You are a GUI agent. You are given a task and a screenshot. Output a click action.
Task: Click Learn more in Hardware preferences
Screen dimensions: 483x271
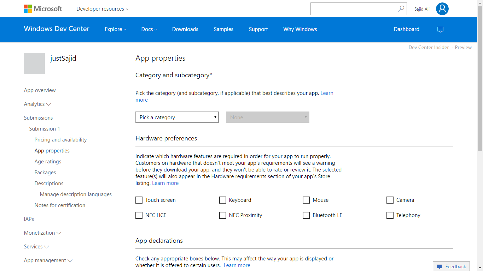(x=165, y=183)
